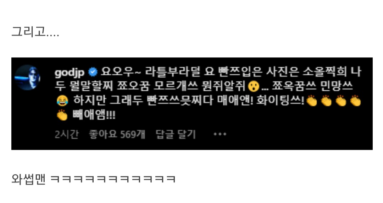
Task: Click the second clapping emoji in the row
Action: tap(326, 101)
